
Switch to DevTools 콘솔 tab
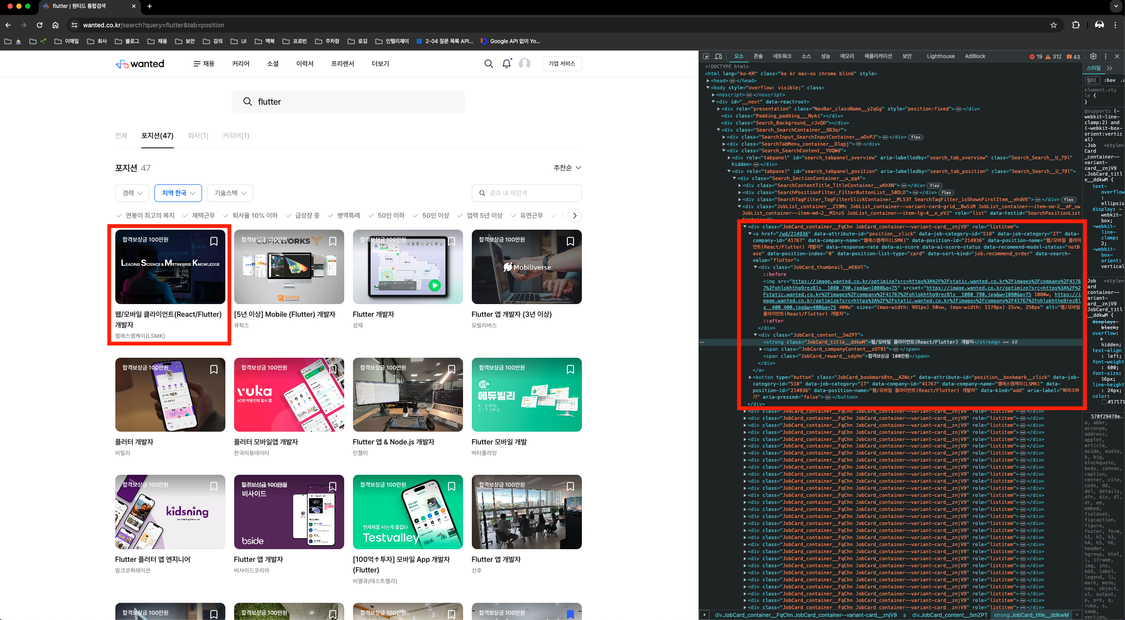pyautogui.click(x=758, y=56)
